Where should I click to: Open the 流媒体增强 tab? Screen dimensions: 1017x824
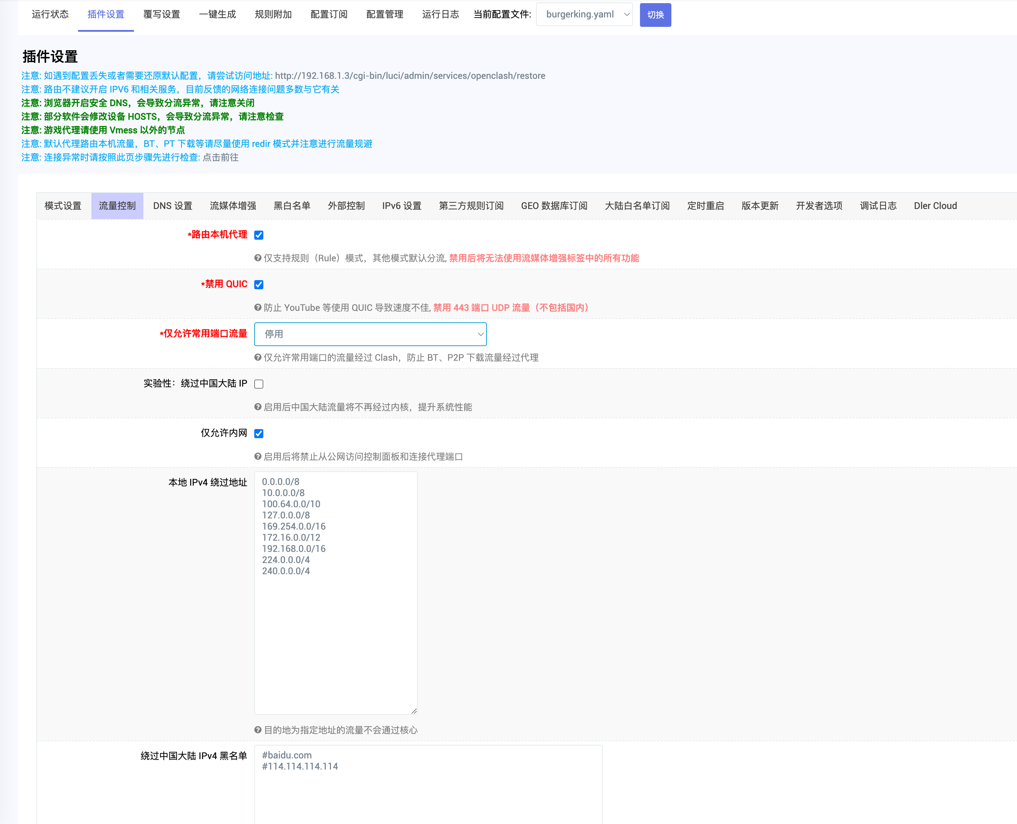[x=233, y=205]
